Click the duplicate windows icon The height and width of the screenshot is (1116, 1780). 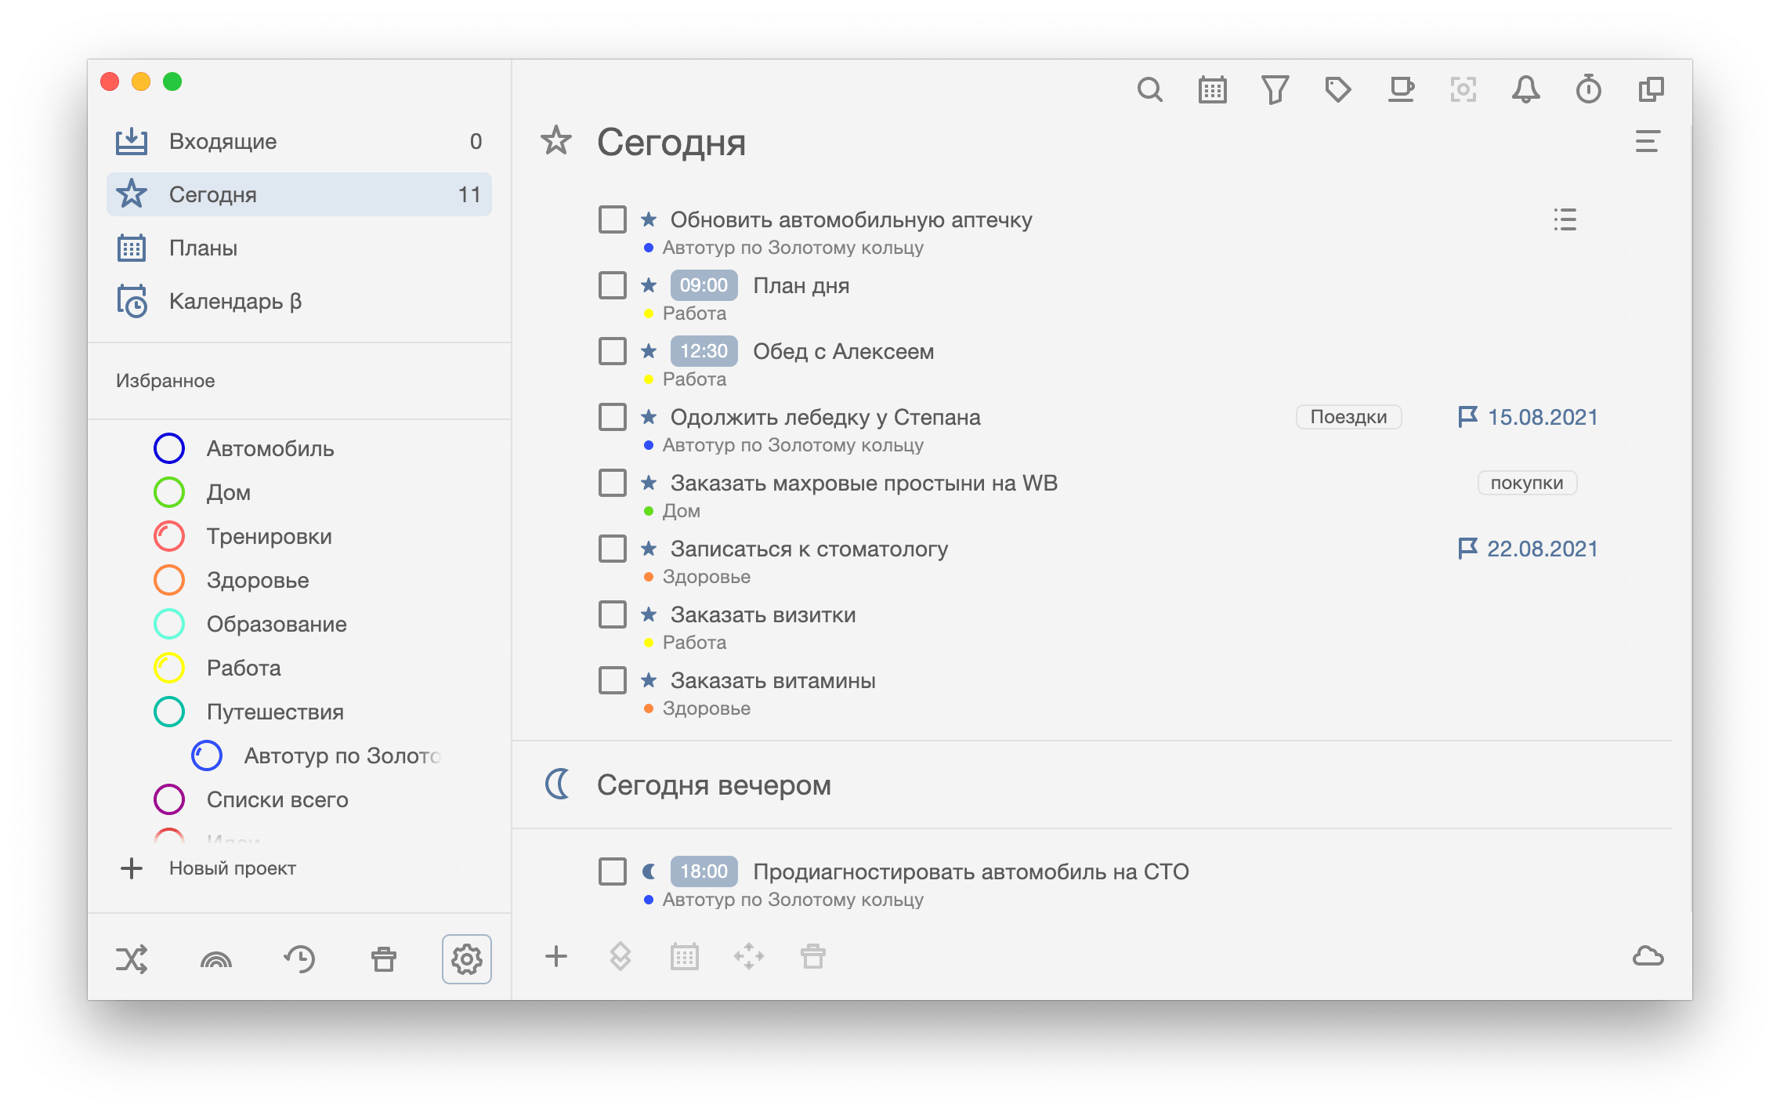click(x=1651, y=90)
